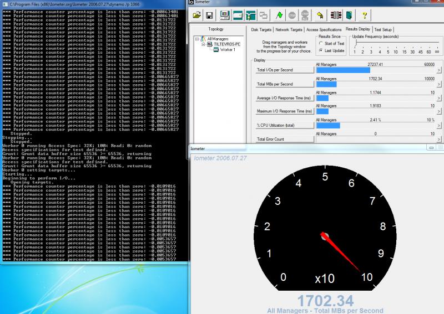The width and height of the screenshot is (444, 314).
Task: Click the Total I/Os per Second progress bar
Action: coord(376,70)
